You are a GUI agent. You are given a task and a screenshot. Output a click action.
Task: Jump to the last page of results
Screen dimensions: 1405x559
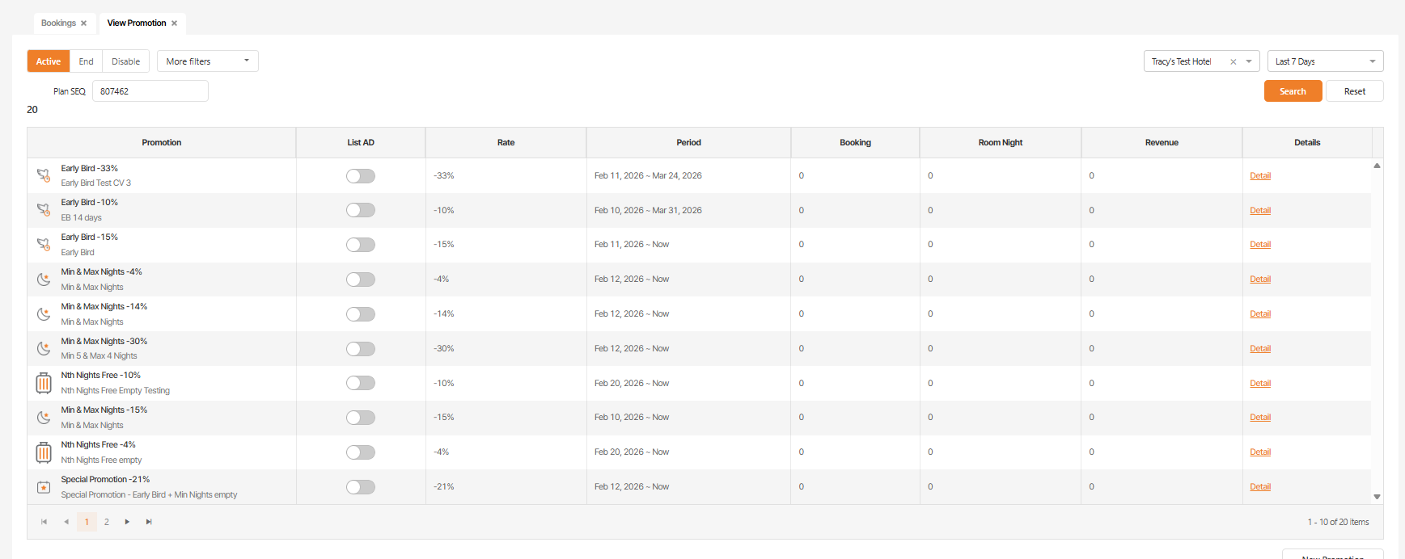[x=149, y=522]
